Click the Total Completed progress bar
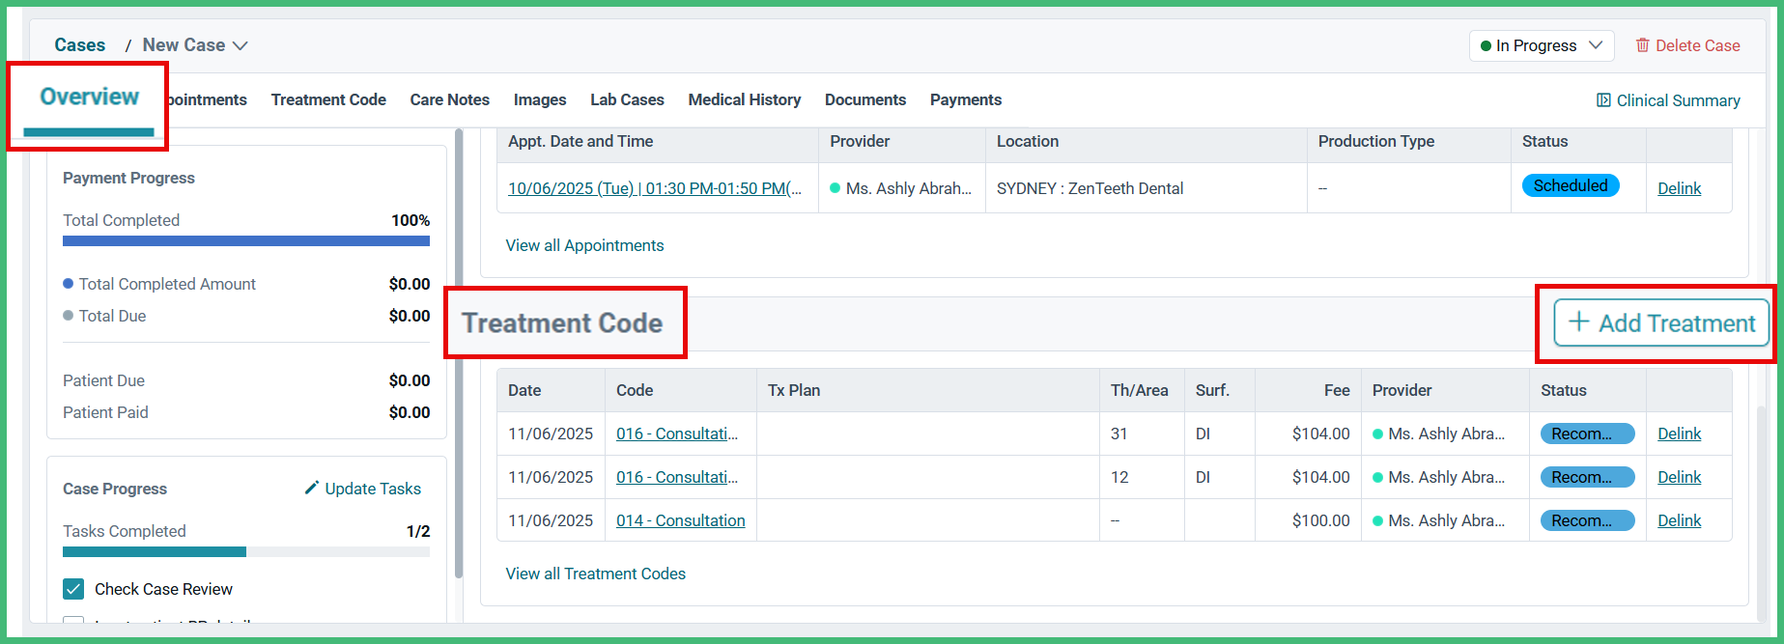The height and width of the screenshot is (644, 1784). tap(246, 240)
